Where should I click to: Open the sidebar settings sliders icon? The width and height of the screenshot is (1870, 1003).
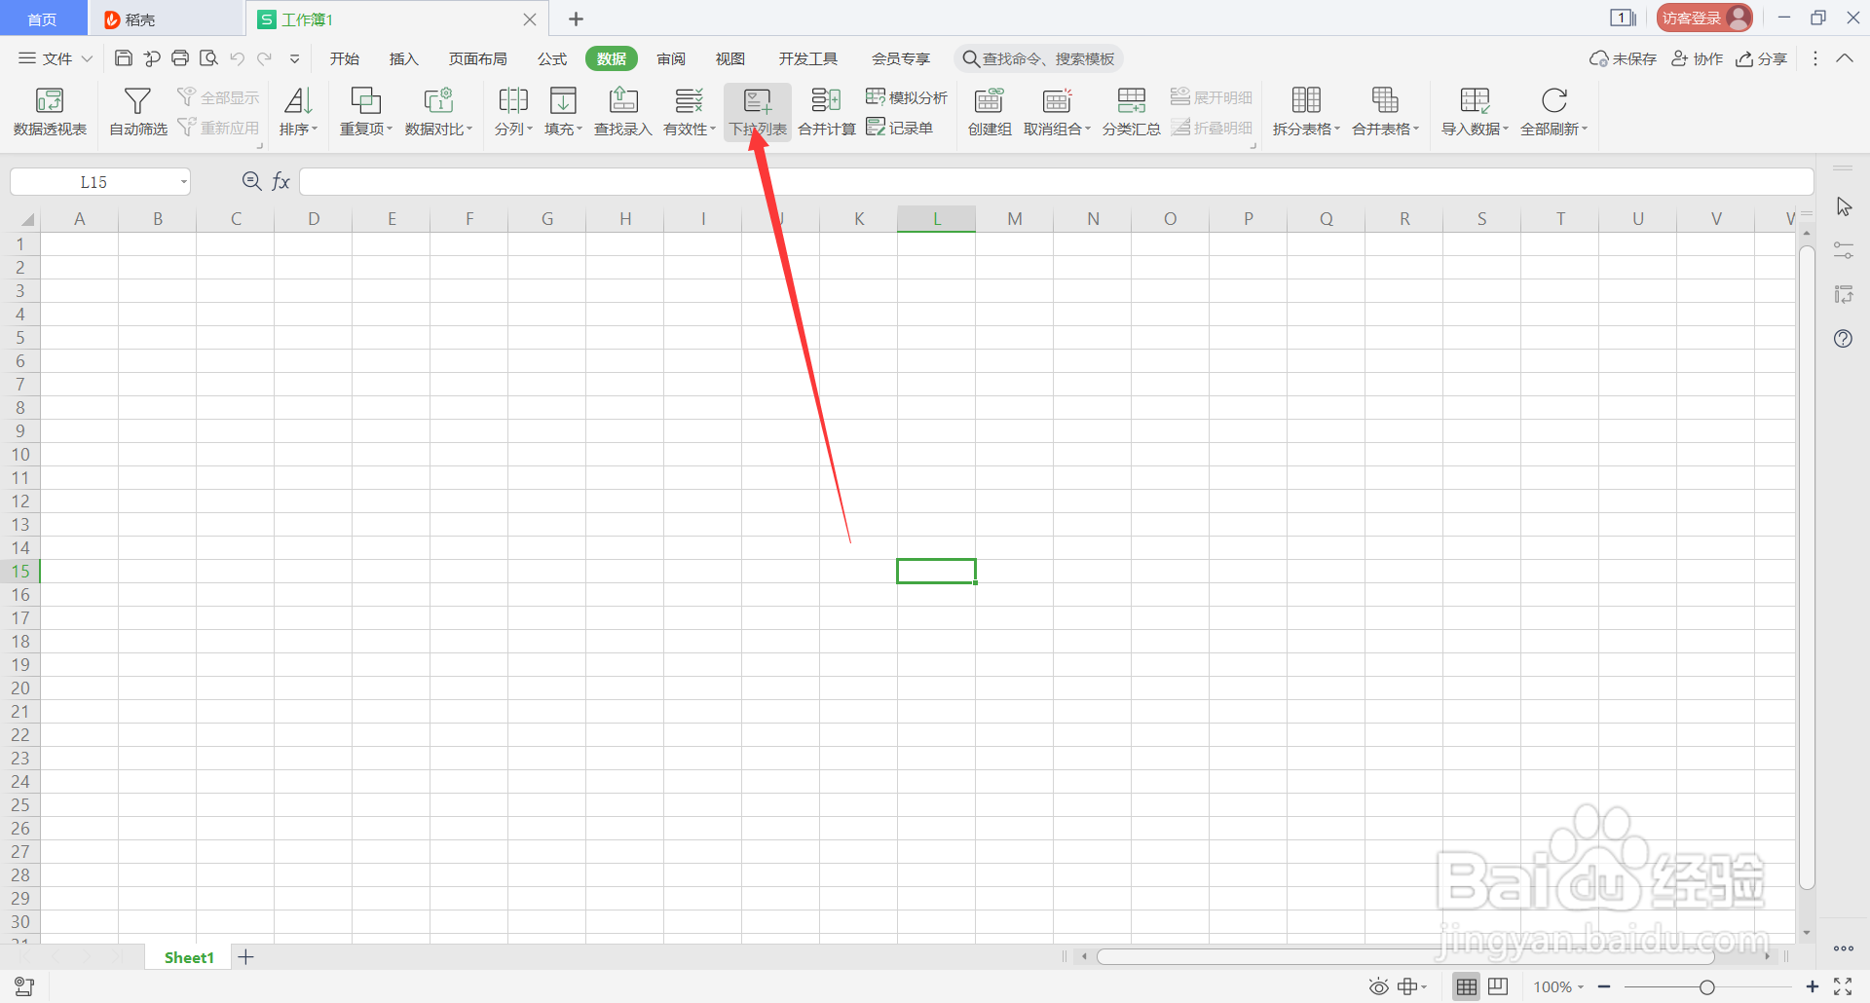[x=1843, y=250]
